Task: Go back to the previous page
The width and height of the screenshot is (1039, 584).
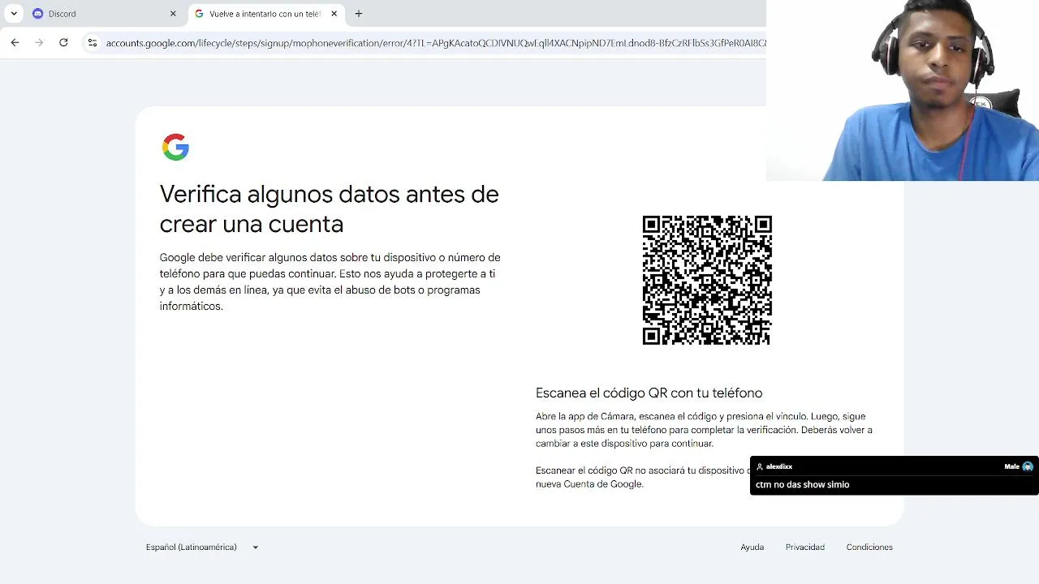Action: click(x=15, y=42)
